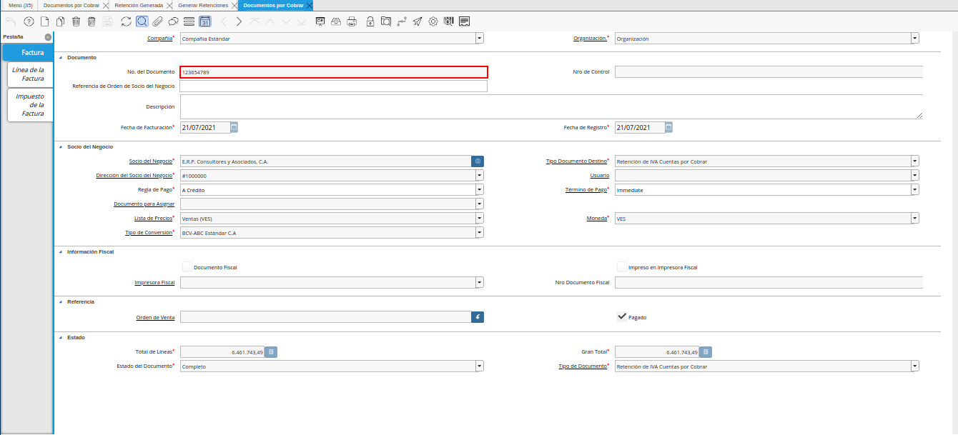This screenshot has width=958, height=435.
Task: Click the Refresh (requery) arrows icon
Action: point(126,21)
